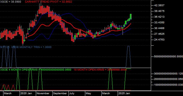The height and width of the screenshot is (96, 183).
Task: Click the 33.4350 price axis value
Action: pyautogui.click(x=159, y=23)
